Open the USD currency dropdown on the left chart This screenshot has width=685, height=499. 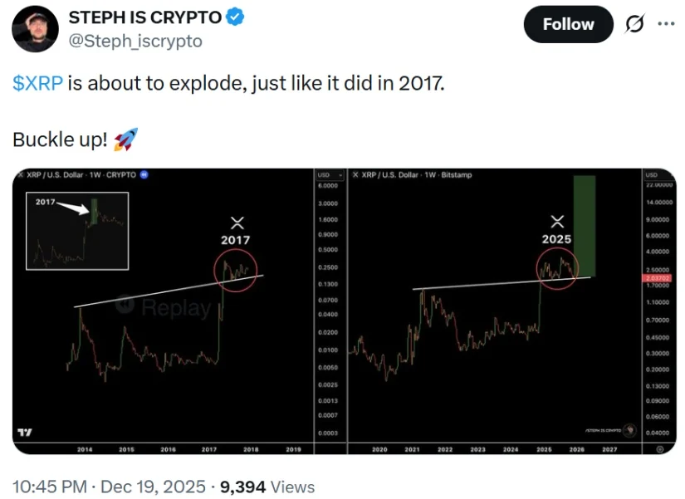325,175
